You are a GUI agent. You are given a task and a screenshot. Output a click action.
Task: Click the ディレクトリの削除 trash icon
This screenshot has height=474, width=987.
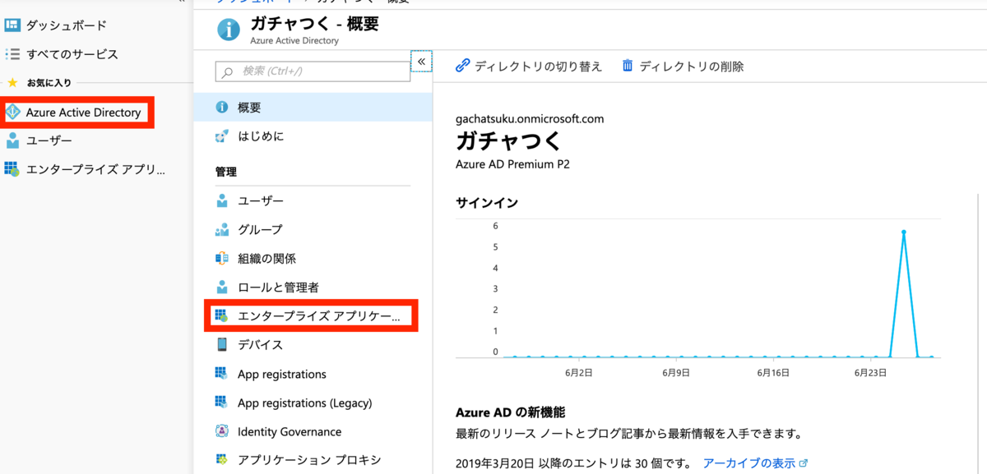click(628, 66)
